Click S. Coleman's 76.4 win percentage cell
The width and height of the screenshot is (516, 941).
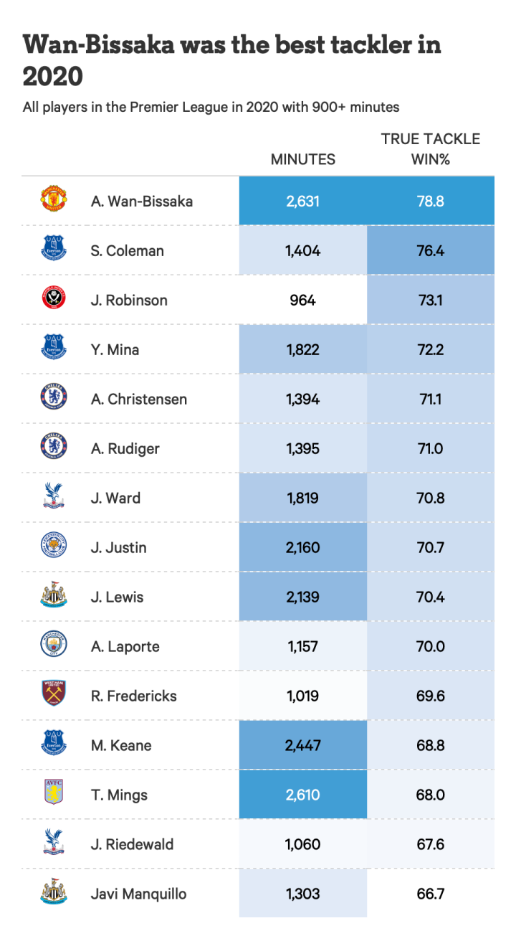(430, 251)
